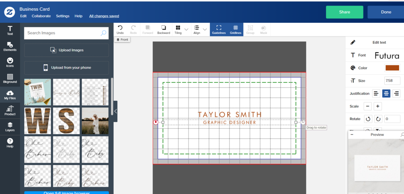Click the red delete handle on canvas
This screenshot has height=194, width=404.
156,122
